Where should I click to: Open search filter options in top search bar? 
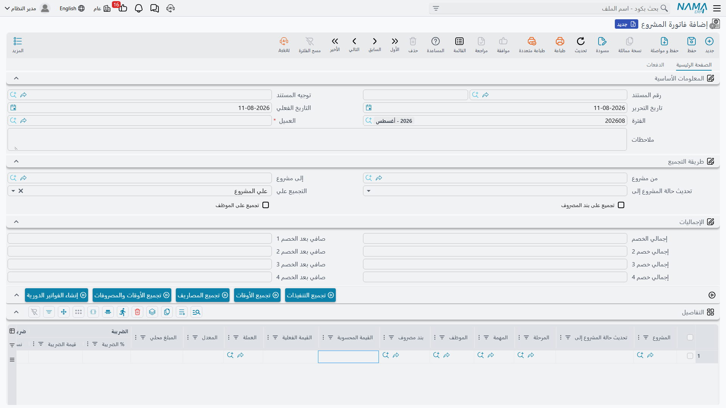pos(436,8)
